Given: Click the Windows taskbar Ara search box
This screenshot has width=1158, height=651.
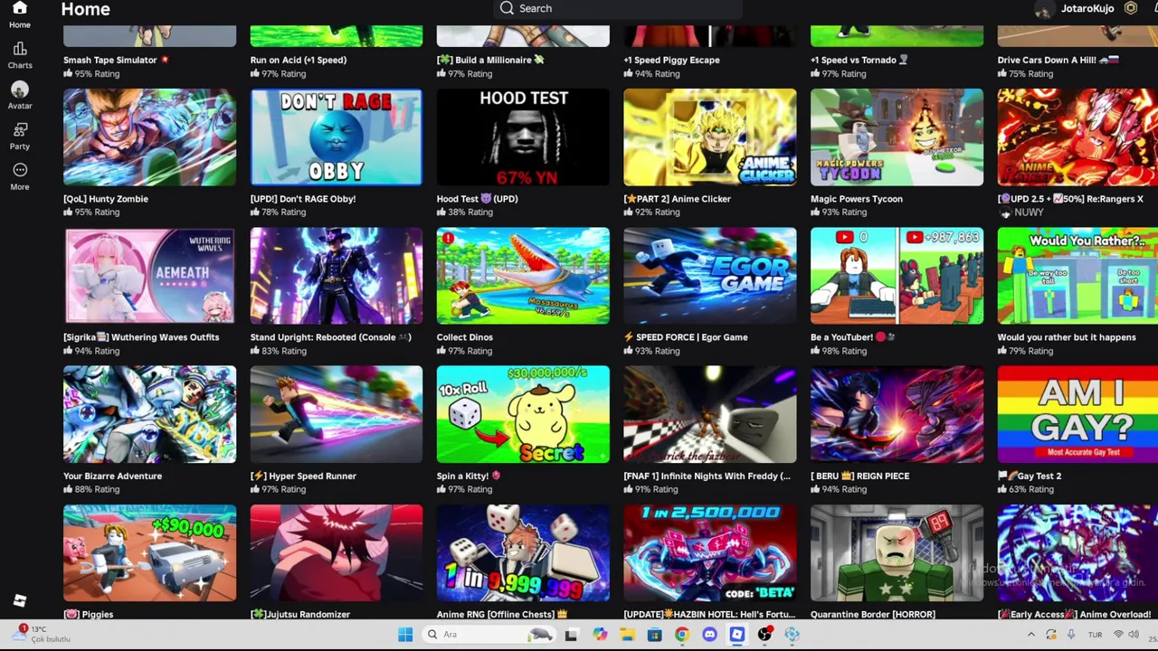Looking at the screenshot, I should coord(489,635).
